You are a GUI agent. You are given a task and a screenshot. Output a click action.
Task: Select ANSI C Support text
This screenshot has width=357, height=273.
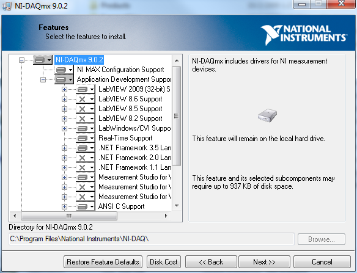pyautogui.click(x=122, y=206)
